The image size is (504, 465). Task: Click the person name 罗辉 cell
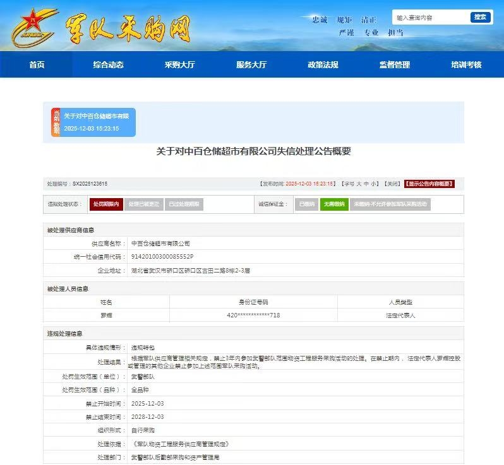pos(106,315)
